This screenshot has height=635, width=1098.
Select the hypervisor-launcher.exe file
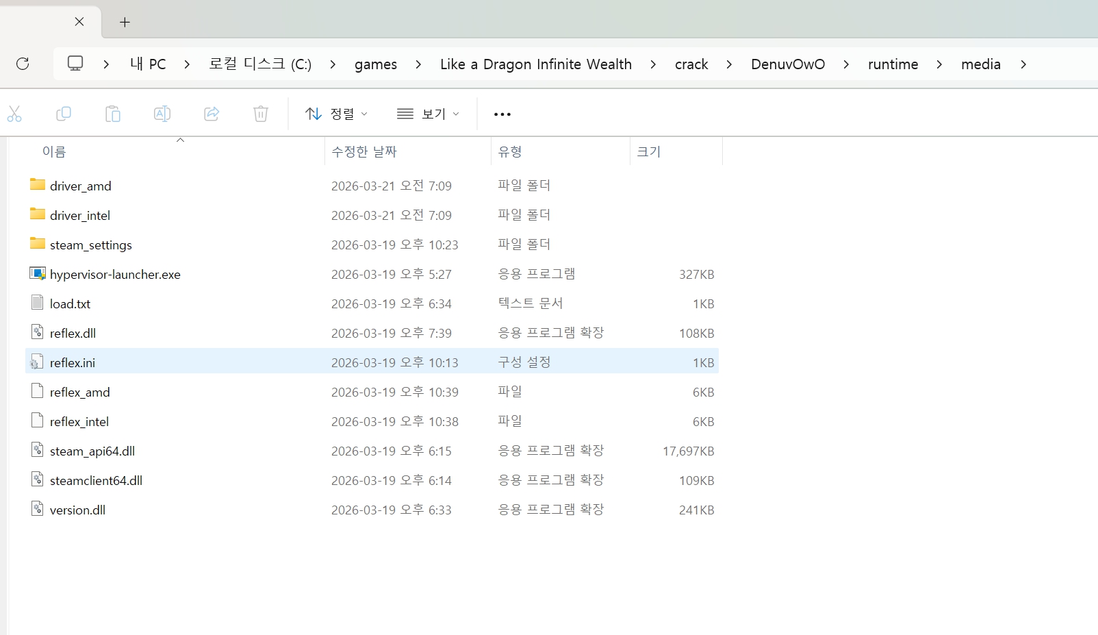click(115, 275)
